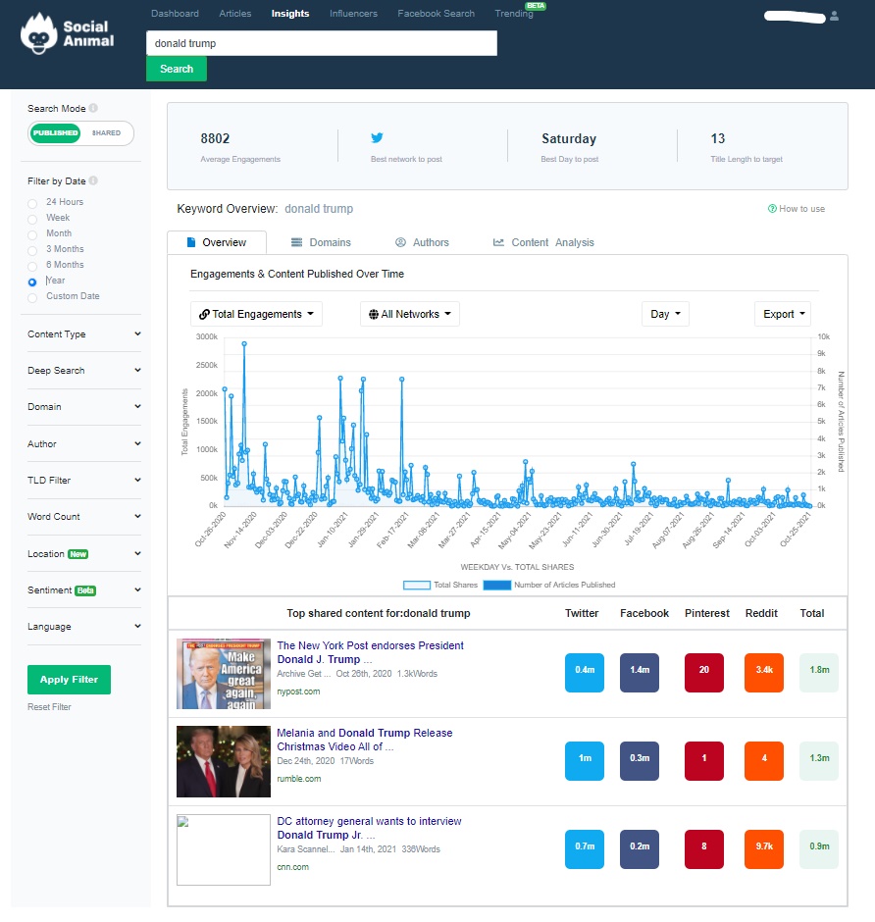Click the donald trump search field
The width and height of the screenshot is (875, 922).
click(x=322, y=43)
